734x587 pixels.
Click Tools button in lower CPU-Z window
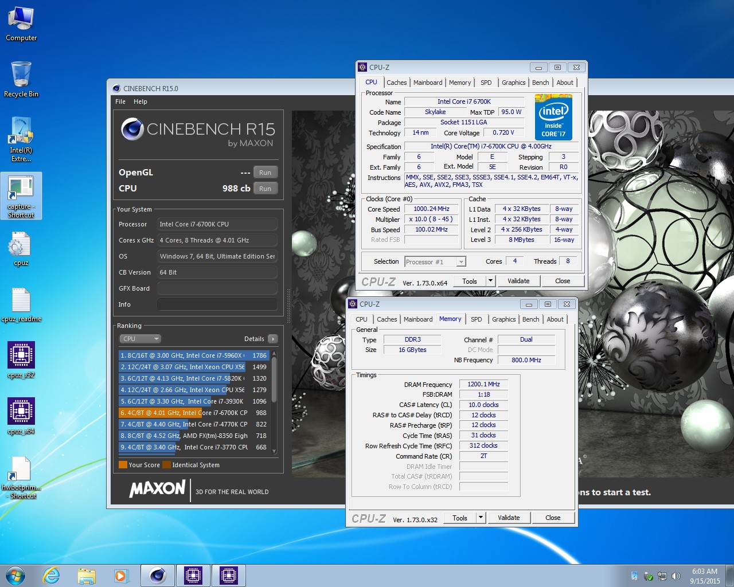pyautogui.click(x=460, y=518)
